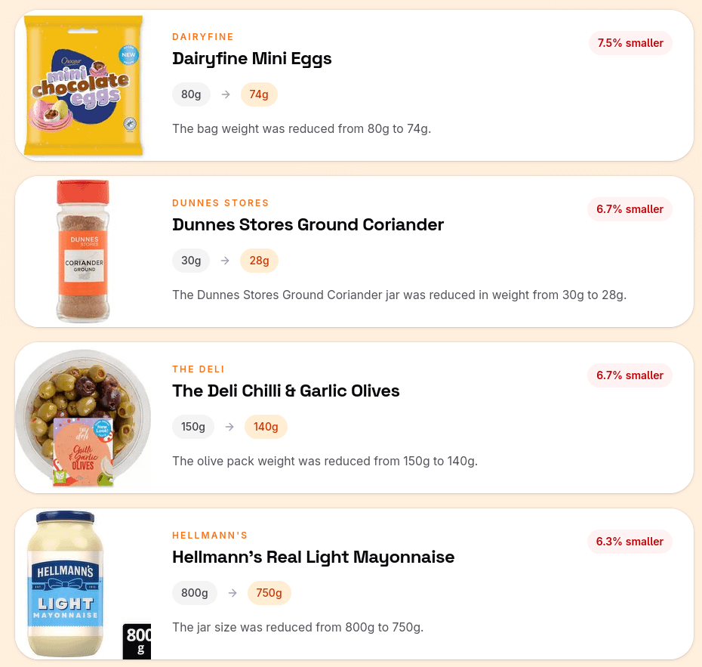This screenshot has width=702, height=667.
Task: Open Hellmann's Real Light Mayonnaise title
Action: point(313,557)
